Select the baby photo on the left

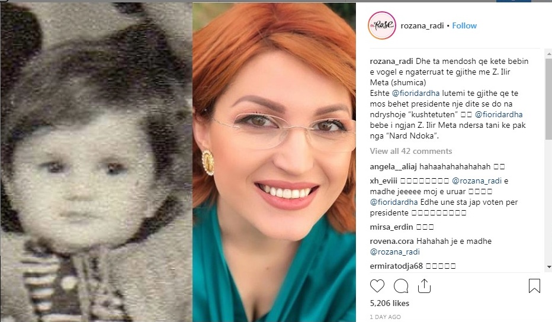96,162
